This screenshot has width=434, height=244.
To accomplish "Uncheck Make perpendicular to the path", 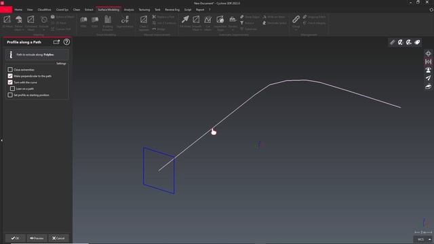I will (10, 76).
